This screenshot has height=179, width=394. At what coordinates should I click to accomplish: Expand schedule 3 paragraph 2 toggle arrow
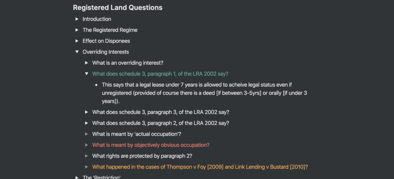[87, 123]
